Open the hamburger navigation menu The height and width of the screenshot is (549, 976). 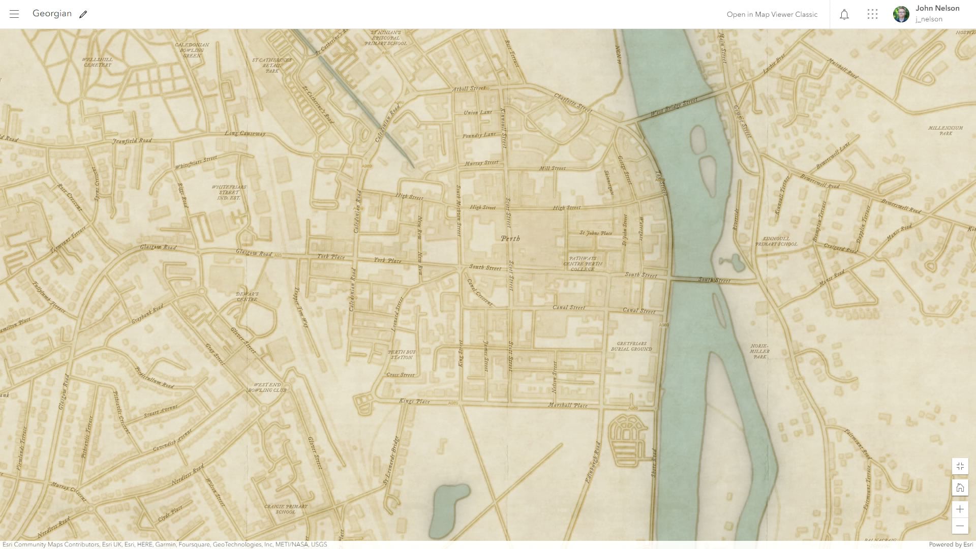[14, 14]
